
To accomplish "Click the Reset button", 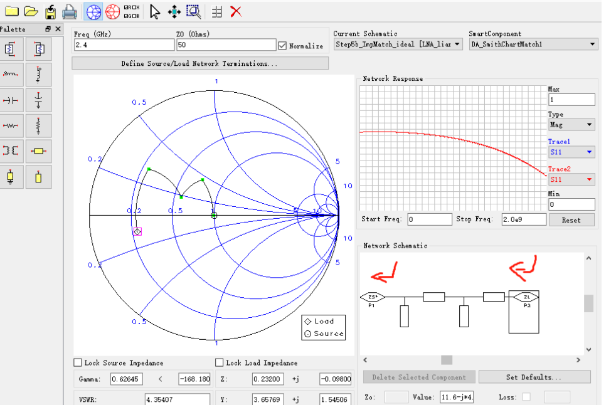I will (571, 220).
